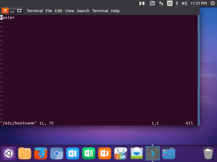Open the Help menu

coord(115,11)
